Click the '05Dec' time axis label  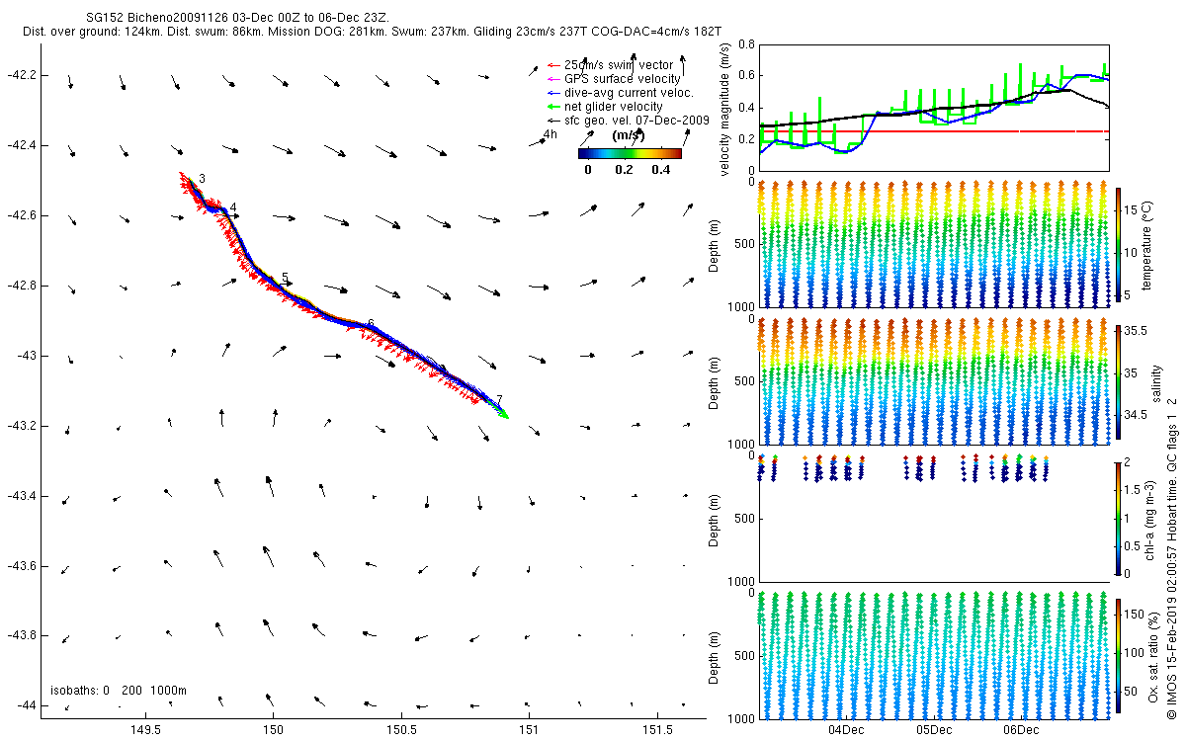933,730
